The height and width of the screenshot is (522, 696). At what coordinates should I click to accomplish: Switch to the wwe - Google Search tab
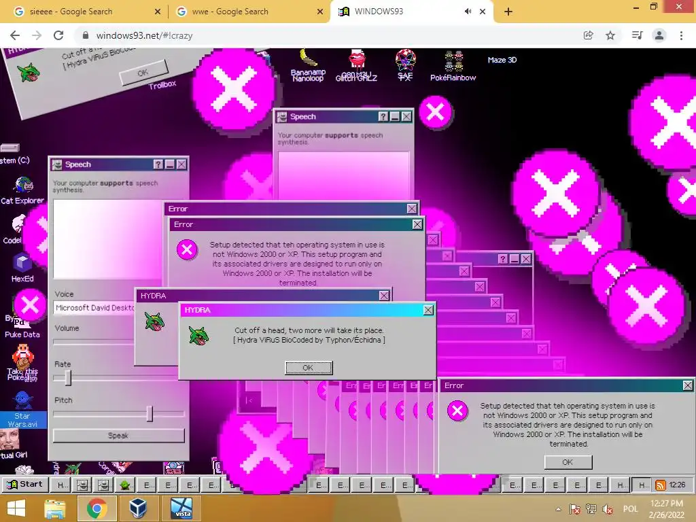coord(249,12)
